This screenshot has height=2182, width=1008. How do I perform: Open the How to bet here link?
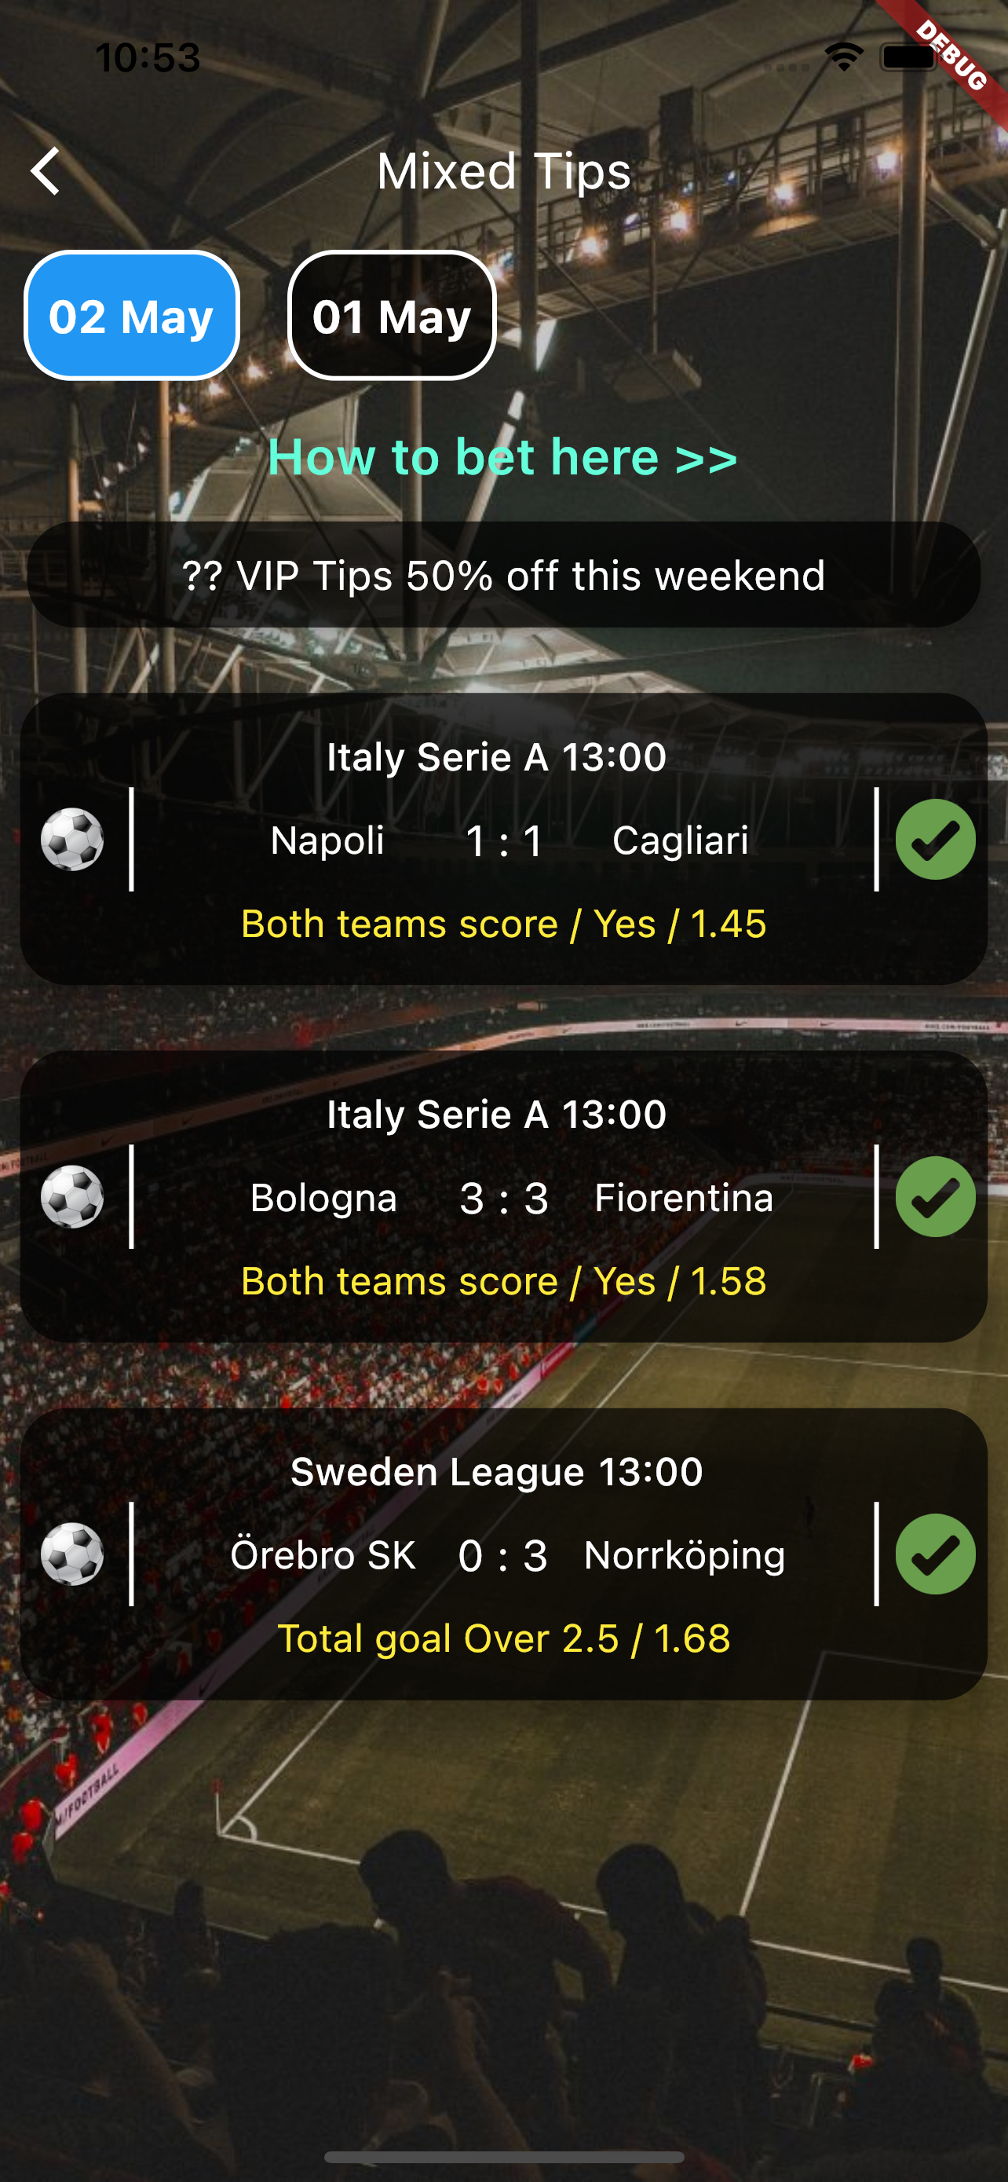502,457
